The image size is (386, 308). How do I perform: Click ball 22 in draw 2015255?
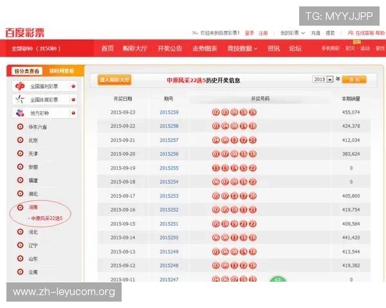click(253, 168)
